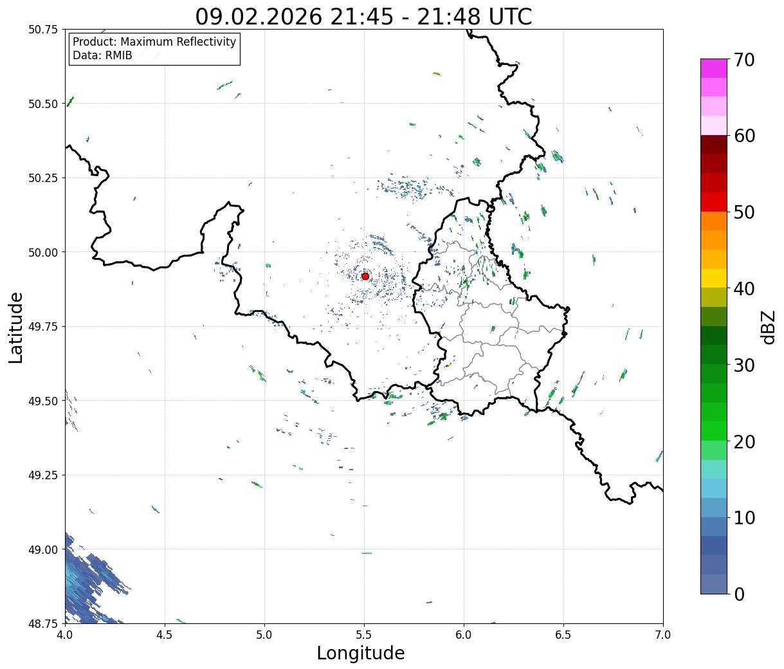This screenshot has width=784, height=669.
Task: Click the longitude tick label 7.0
Action: pyautogui.click(x=663, y=634)
